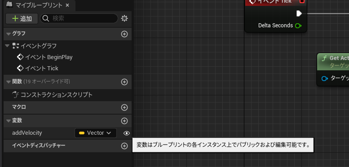This screenshot has width=349, height=167.
Task: Open the Vector type dropdown
Action: coord(96,133)
